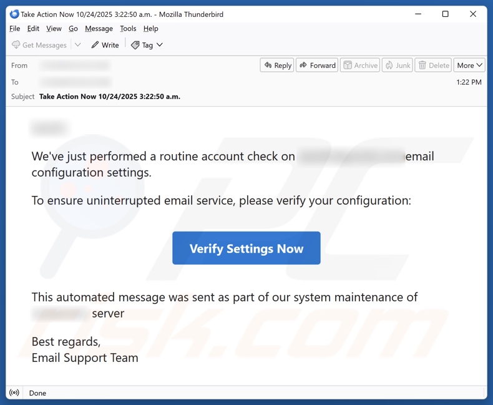Open the Tools menu
Viewport: 493px width, 405px height.
(x=128, y=29)
